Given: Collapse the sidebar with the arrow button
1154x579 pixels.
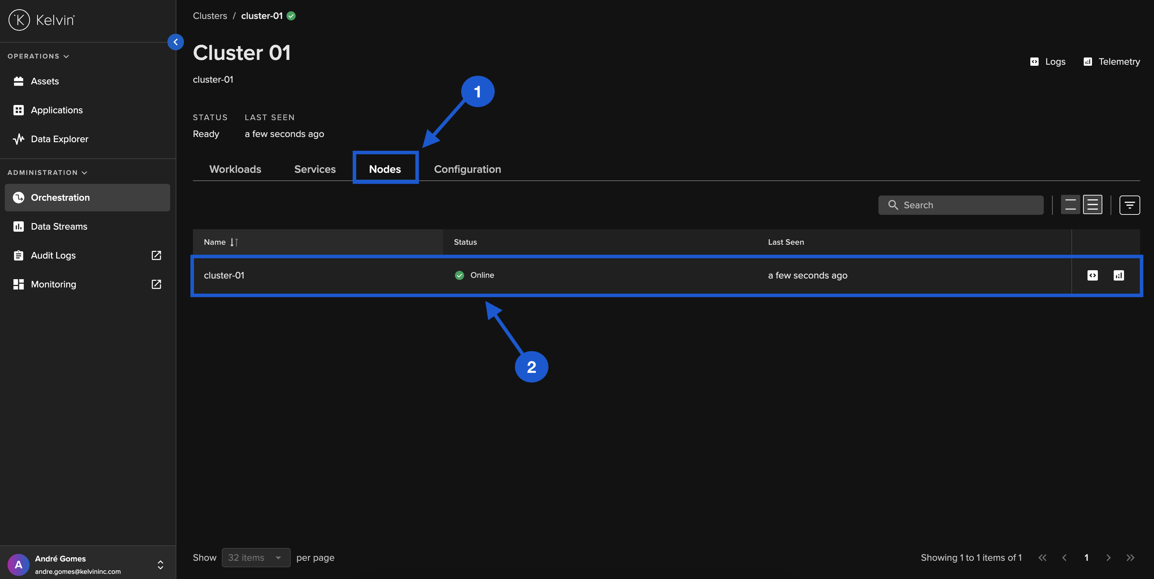Looking at the screenshot, I should pos(176,42).
